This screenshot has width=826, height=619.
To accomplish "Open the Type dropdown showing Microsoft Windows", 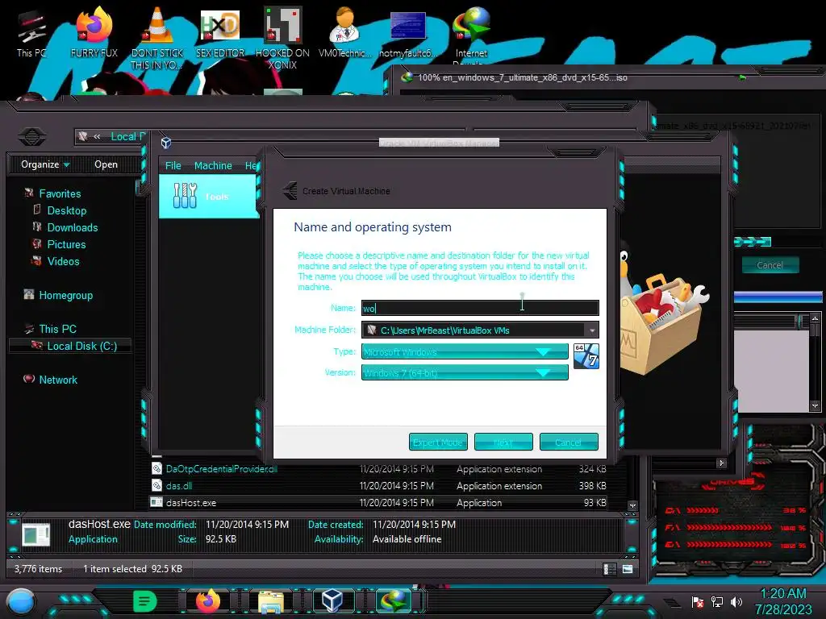I will click(465, 351).
